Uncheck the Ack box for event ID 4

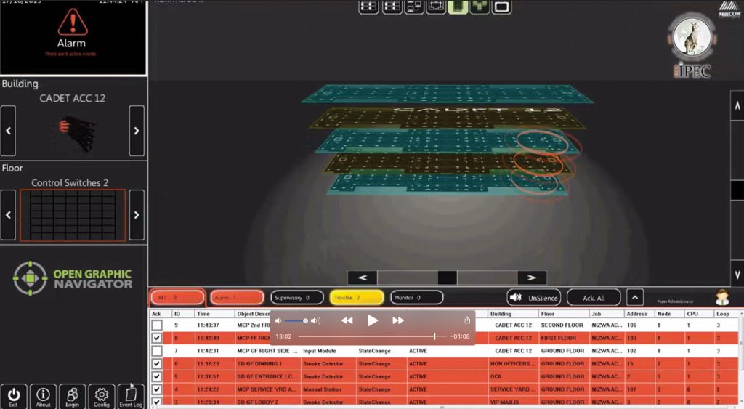point(157,389)
